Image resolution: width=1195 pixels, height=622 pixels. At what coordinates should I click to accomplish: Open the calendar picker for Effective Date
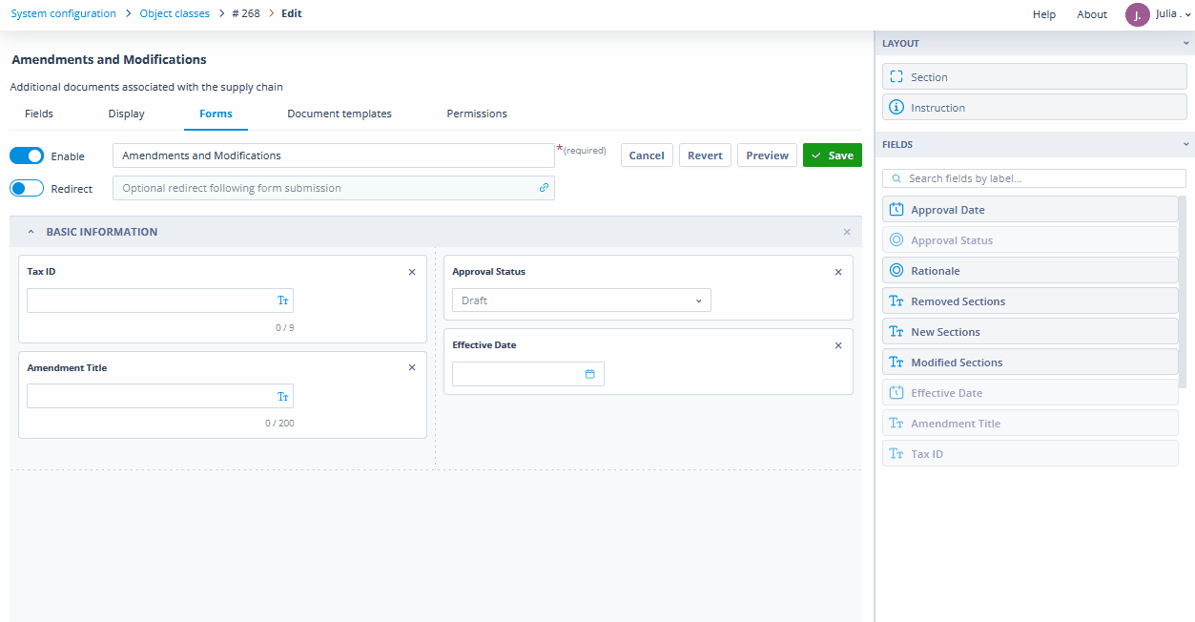pos(589,374)
